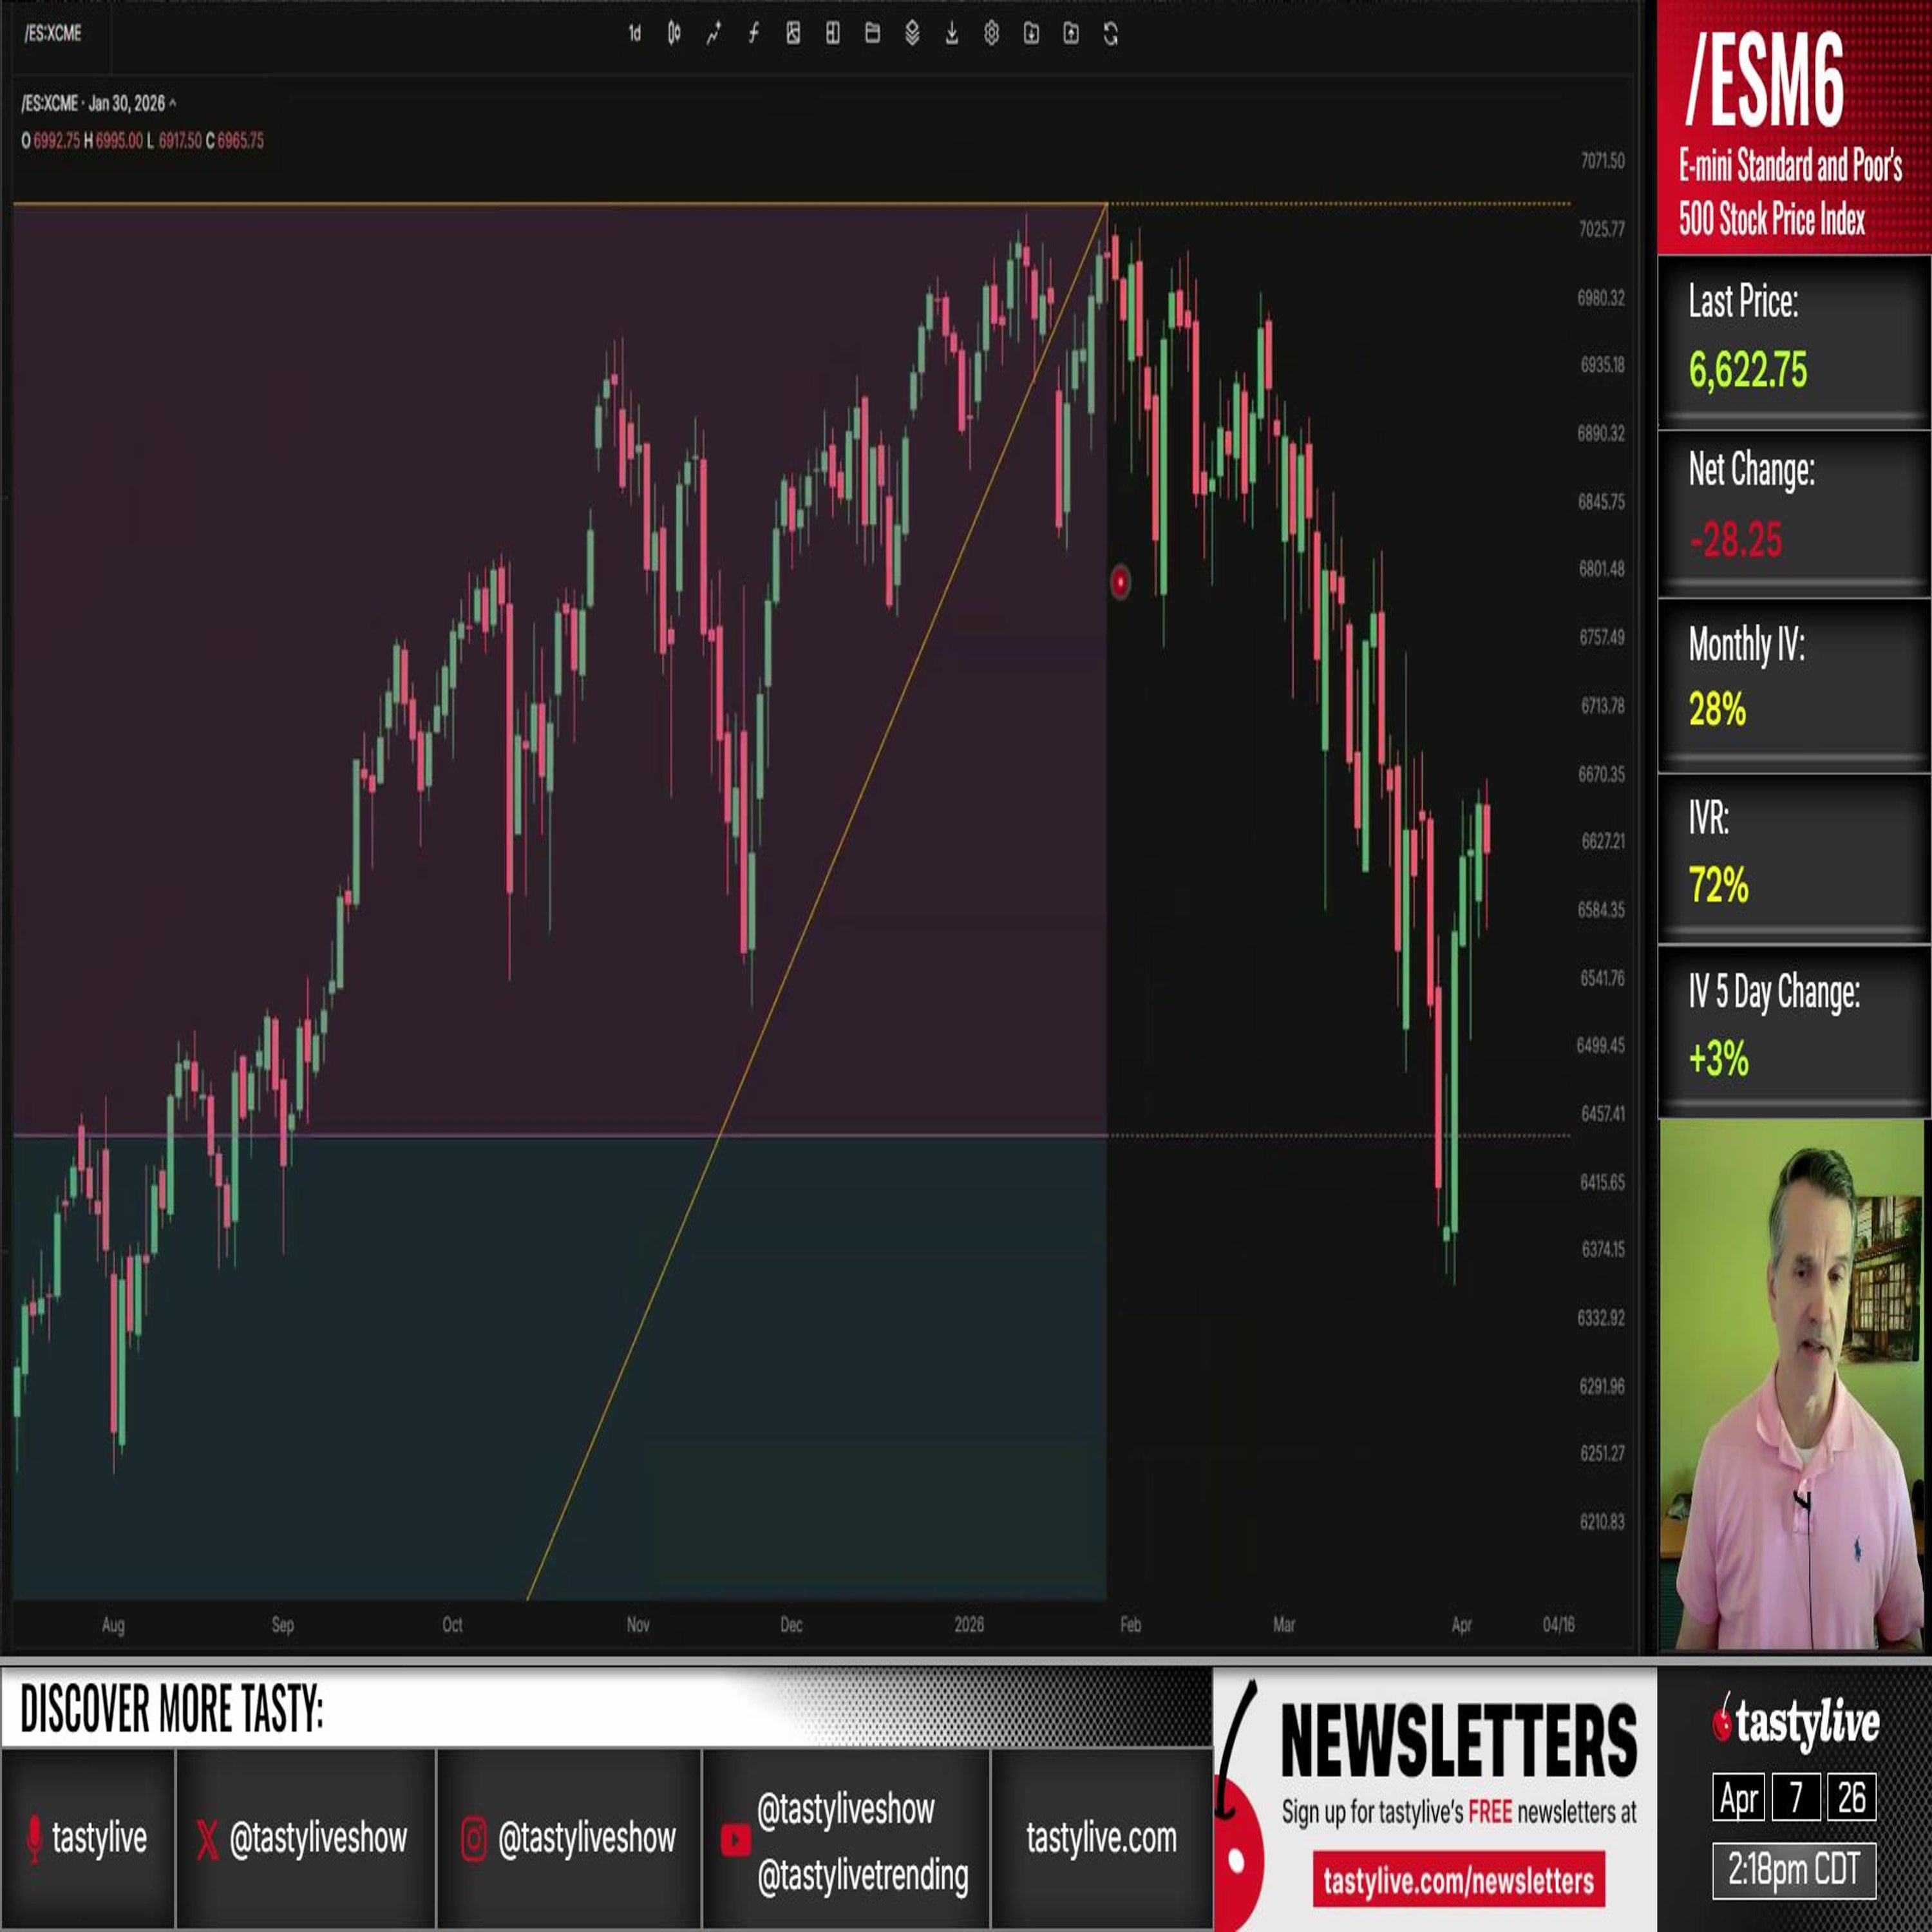Open the studies and indicators sparkle-line icon

pyautogui.click(x=713, y=34)
